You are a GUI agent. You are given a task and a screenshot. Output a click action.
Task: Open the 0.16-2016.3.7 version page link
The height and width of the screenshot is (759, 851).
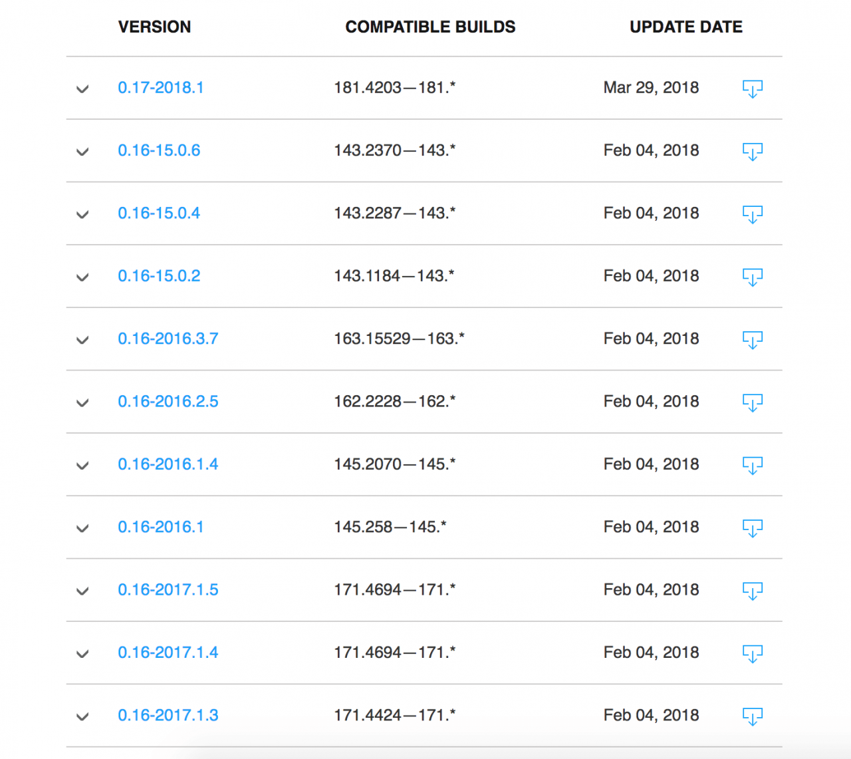(x=168, y=339)
